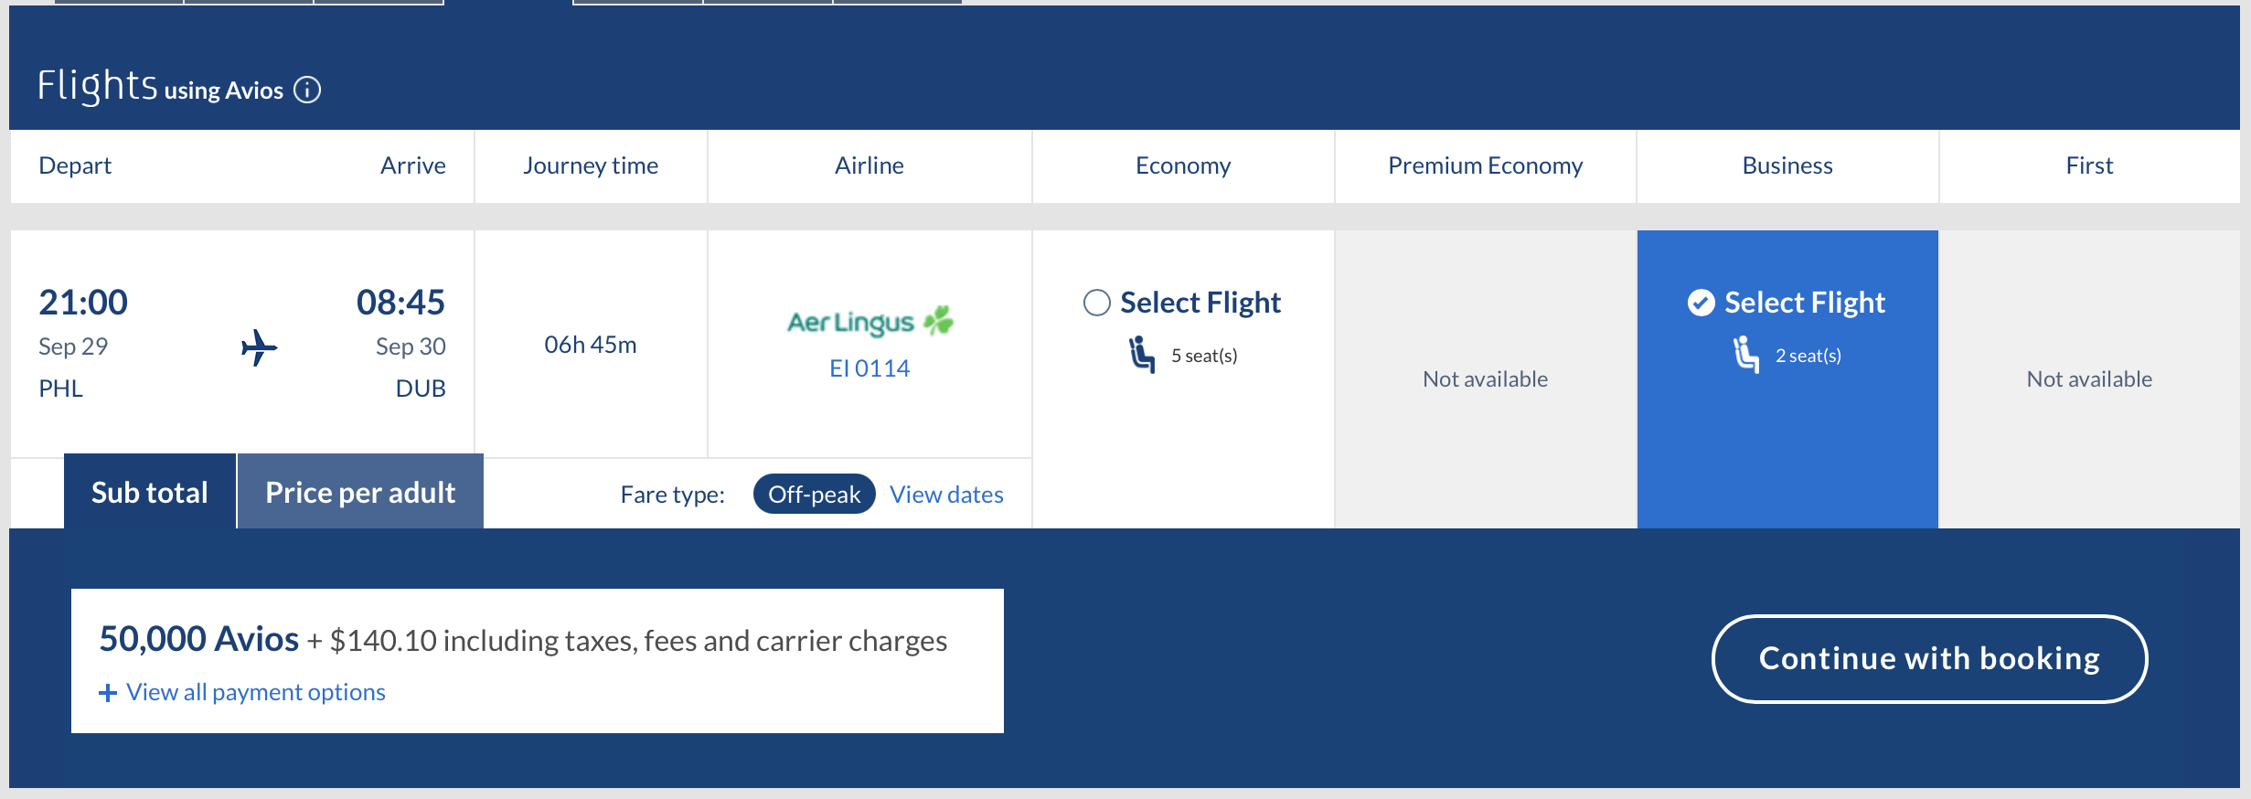Deselect the Business Select Flight option

tap(1787, 302)
